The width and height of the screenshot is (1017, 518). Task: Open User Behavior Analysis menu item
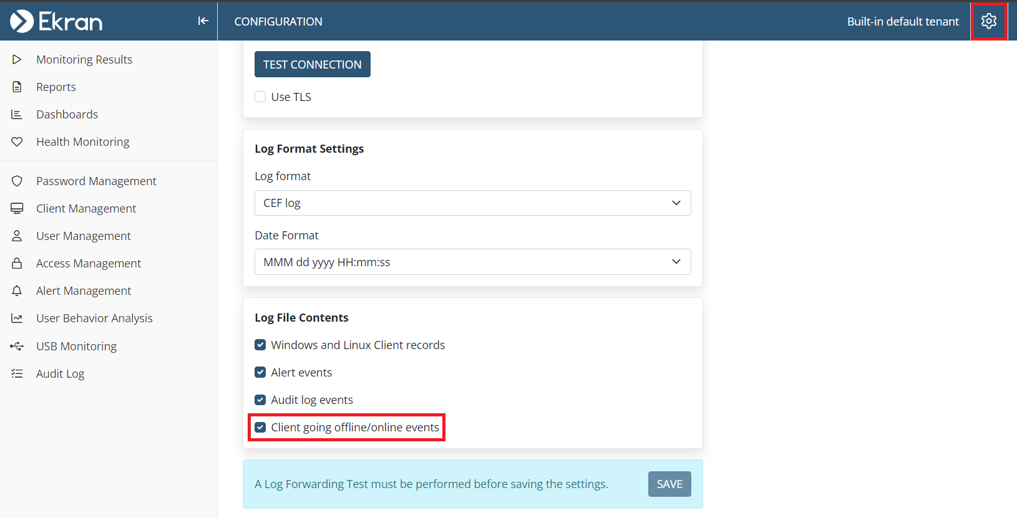(94, 319)
